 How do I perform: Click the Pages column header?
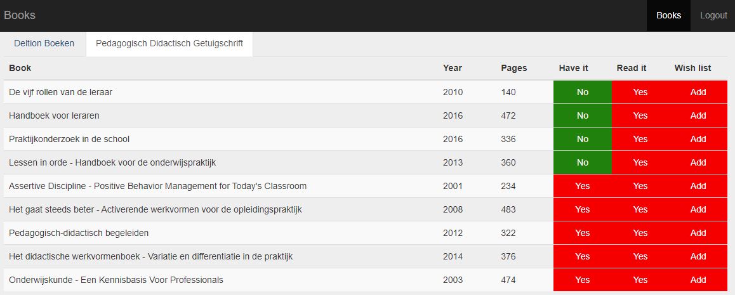pos(513,68)
